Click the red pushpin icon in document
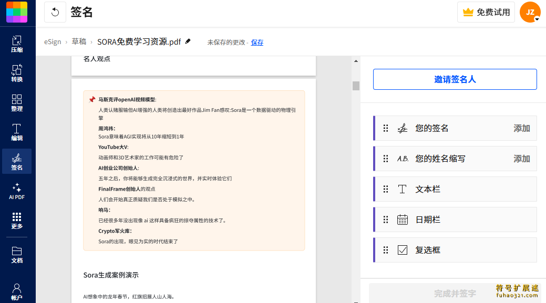Viewport: 546px width, 303px height. click(91, 99)
